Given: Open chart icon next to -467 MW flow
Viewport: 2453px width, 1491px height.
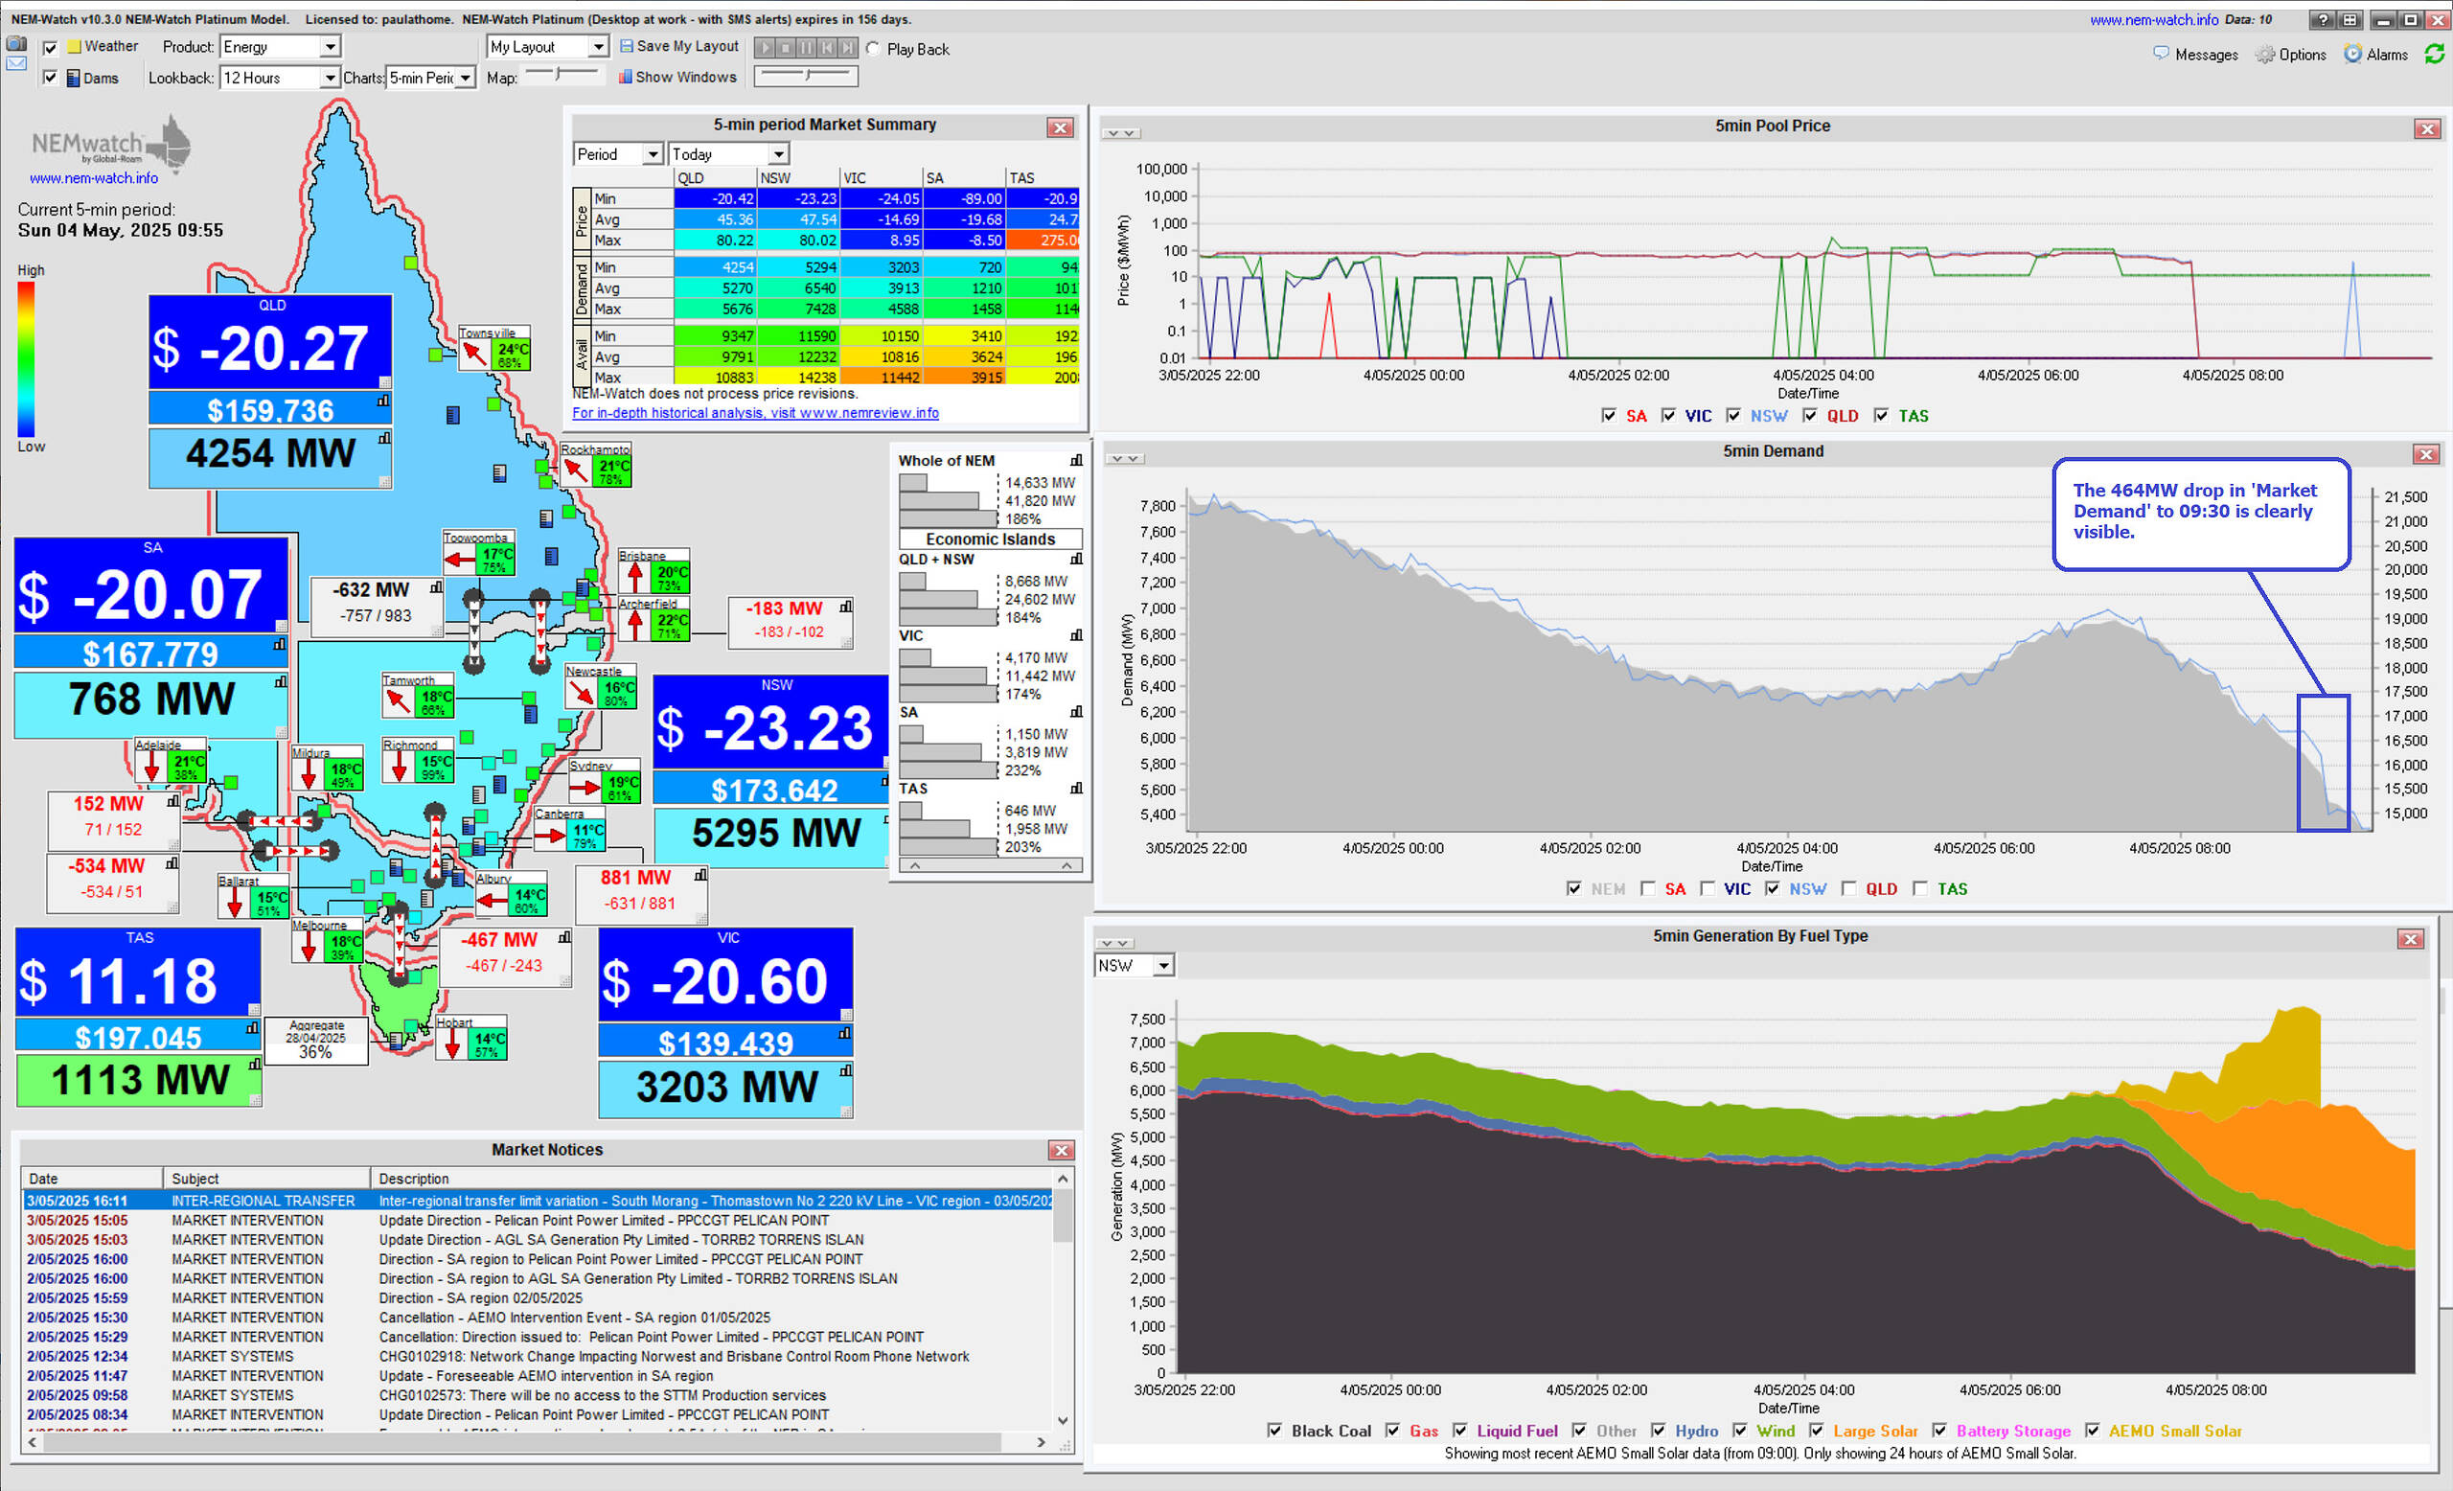Looking at the screenshot, I should point(564,937).
